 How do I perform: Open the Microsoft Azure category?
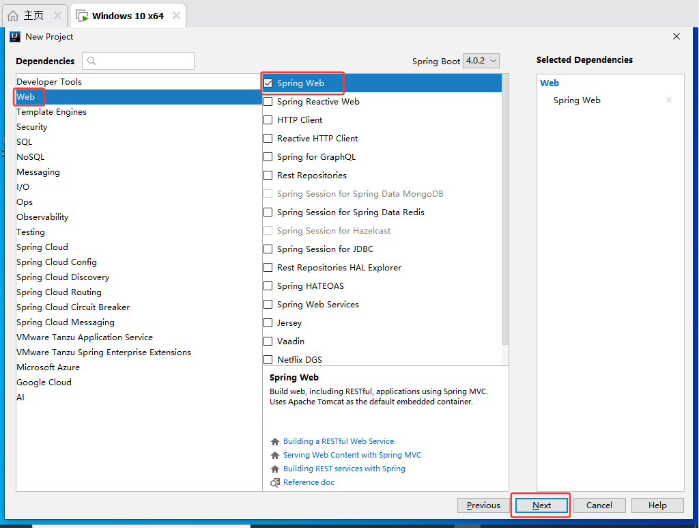coord(139,367)
